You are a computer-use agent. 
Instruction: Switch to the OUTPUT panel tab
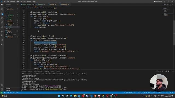click(x=30, y=71)
